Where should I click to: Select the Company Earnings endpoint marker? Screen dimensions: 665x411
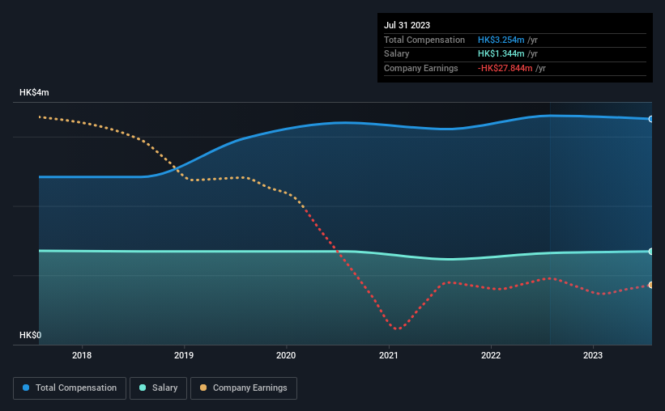coord(650,285)
